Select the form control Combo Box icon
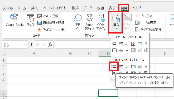 tap(121, 44)
